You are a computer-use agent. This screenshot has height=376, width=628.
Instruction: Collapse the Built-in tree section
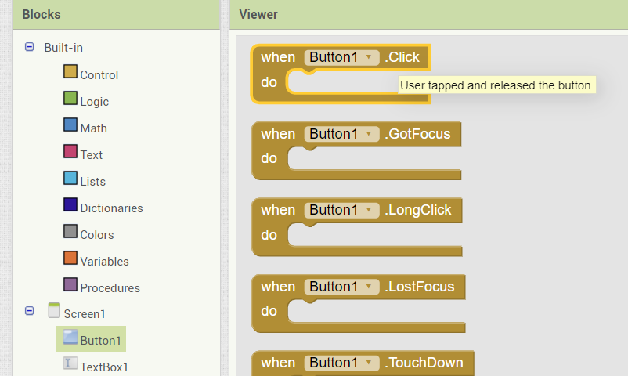point(29,47)
